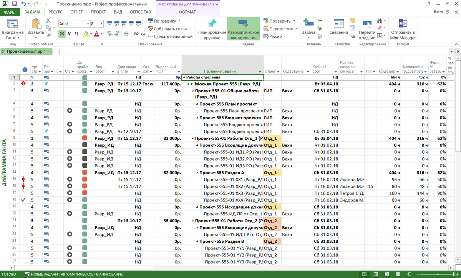
Task: Select the Работы отделения task name cell
Action: 222,77
